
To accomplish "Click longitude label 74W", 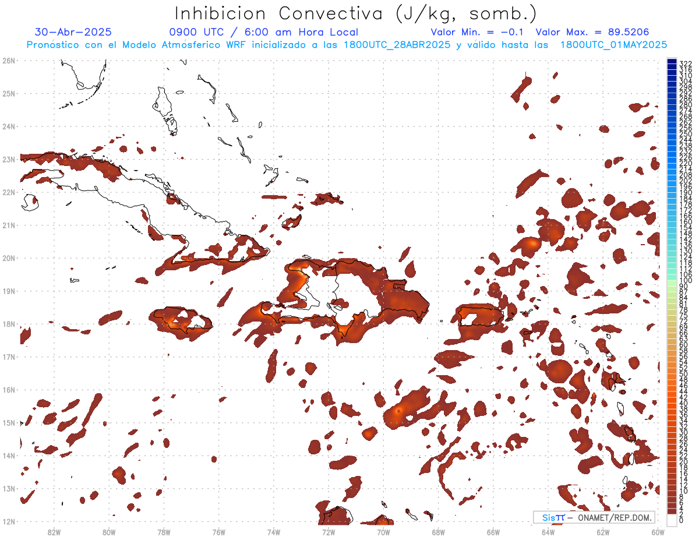I will point(274,532).
